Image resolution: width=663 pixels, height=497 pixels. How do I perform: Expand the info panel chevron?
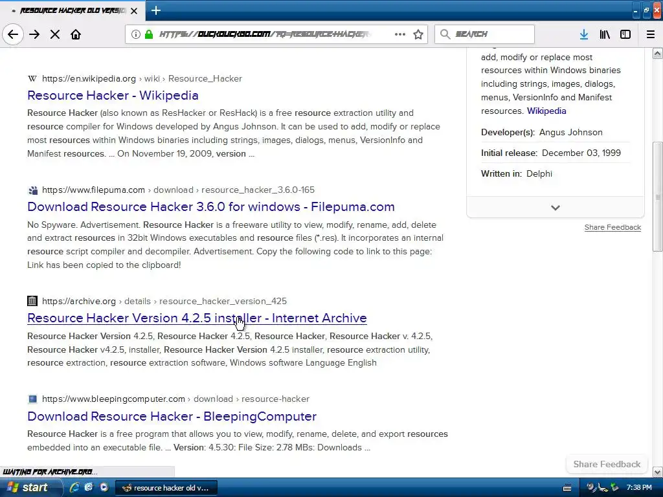555,208
